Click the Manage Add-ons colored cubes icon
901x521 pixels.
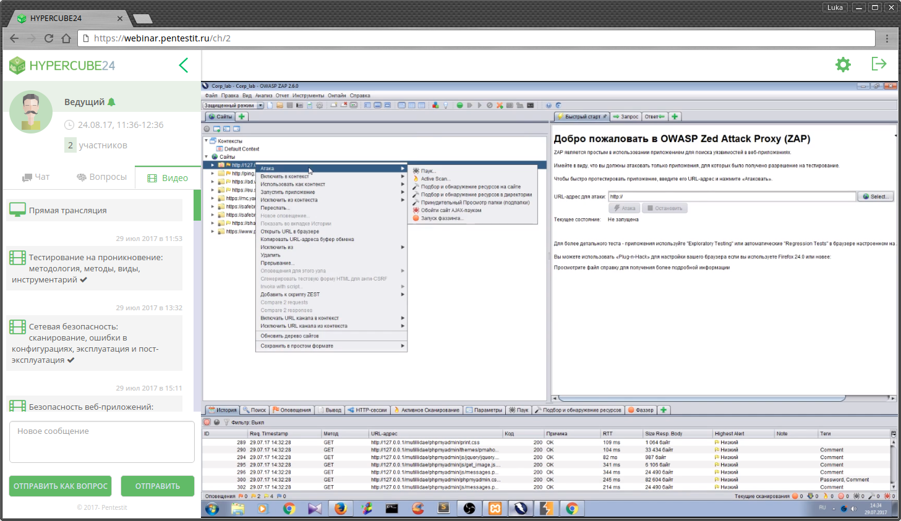(435, 106)
